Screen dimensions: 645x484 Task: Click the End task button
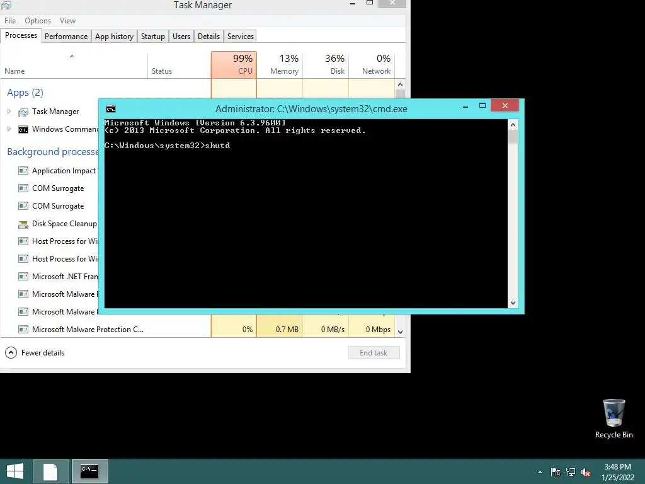(374, 353)
